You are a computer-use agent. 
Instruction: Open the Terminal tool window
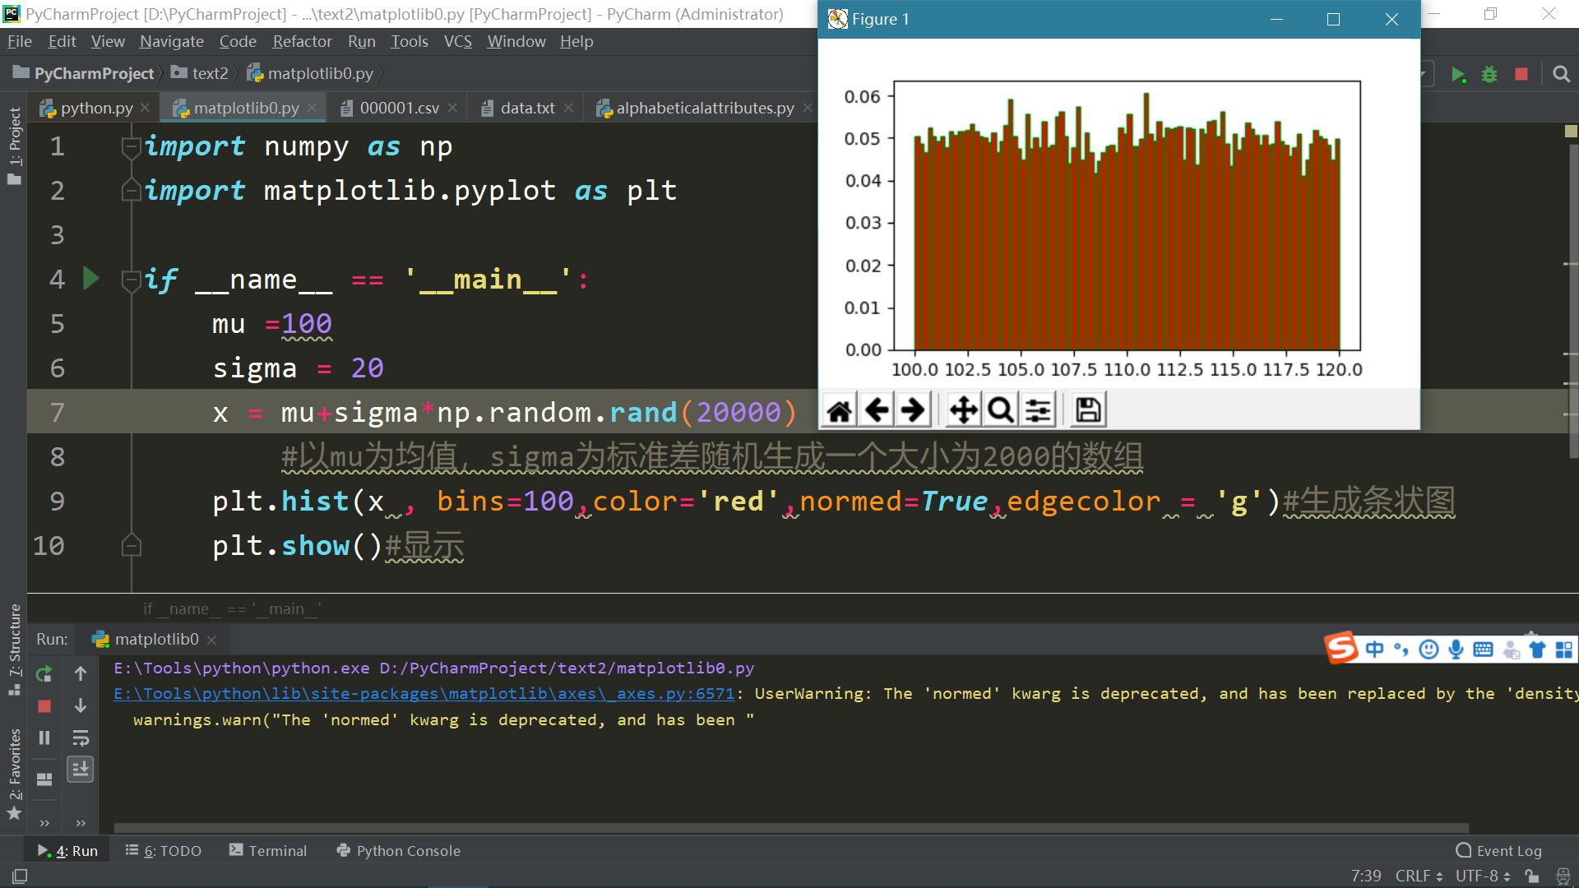(x=268, y=850)
